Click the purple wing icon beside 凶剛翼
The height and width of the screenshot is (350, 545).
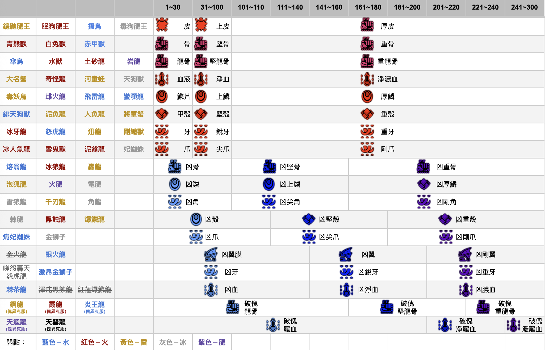pyautogui.click(x=465, y=255)
